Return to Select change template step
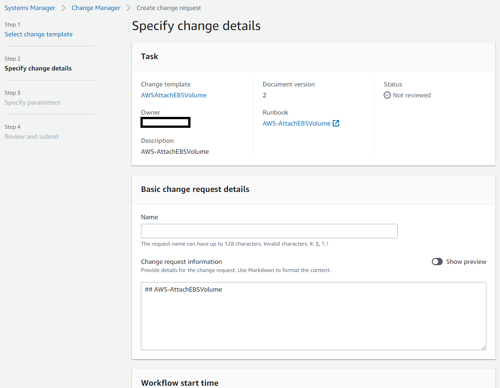The width and height of the screenshot is (500, 388). click(x=39, y=34)
